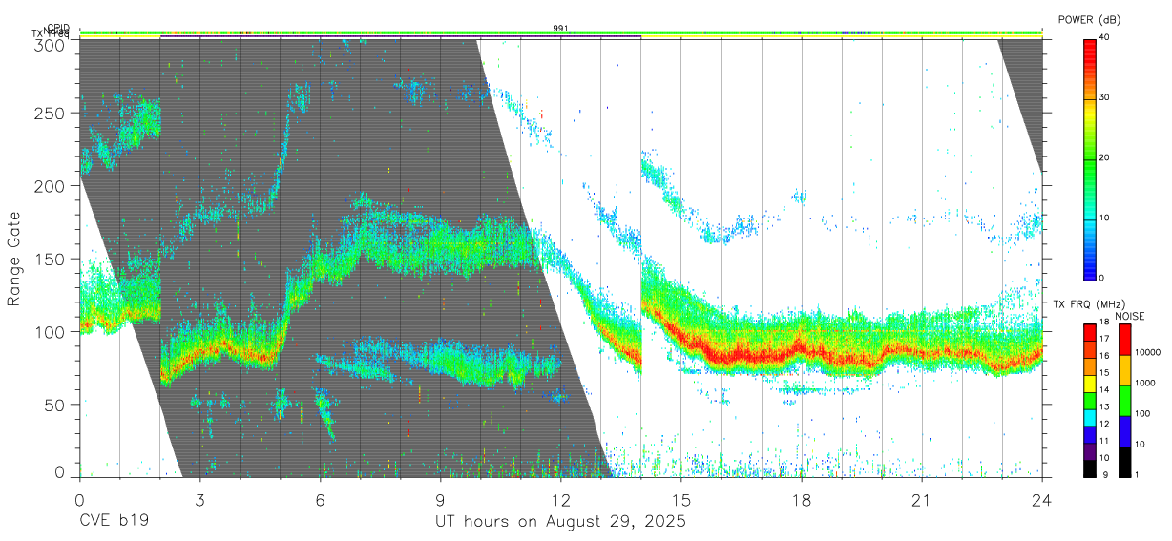
Task: Click the POWER (dB) gradient color bar
Action: (x=1089, y=158)
